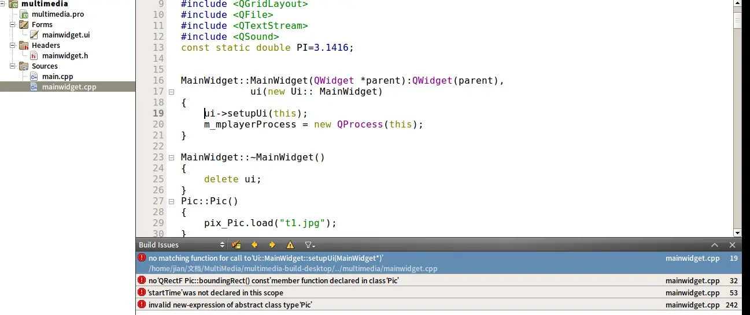Open multimedia.pro in the project tree
Screen dimensions: 750x315
coord(57,14)
